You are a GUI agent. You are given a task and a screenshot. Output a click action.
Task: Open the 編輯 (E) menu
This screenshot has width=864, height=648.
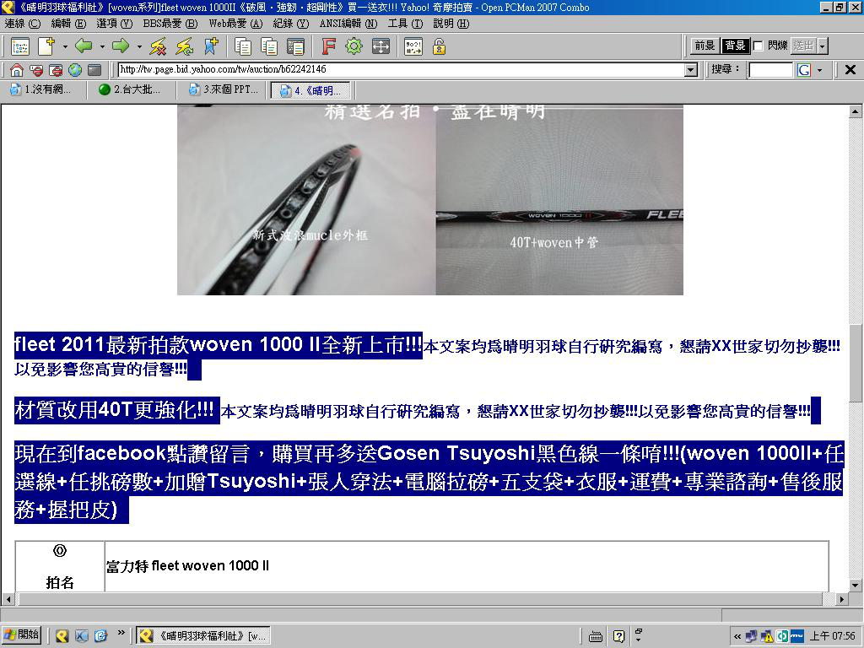(69, 24)
